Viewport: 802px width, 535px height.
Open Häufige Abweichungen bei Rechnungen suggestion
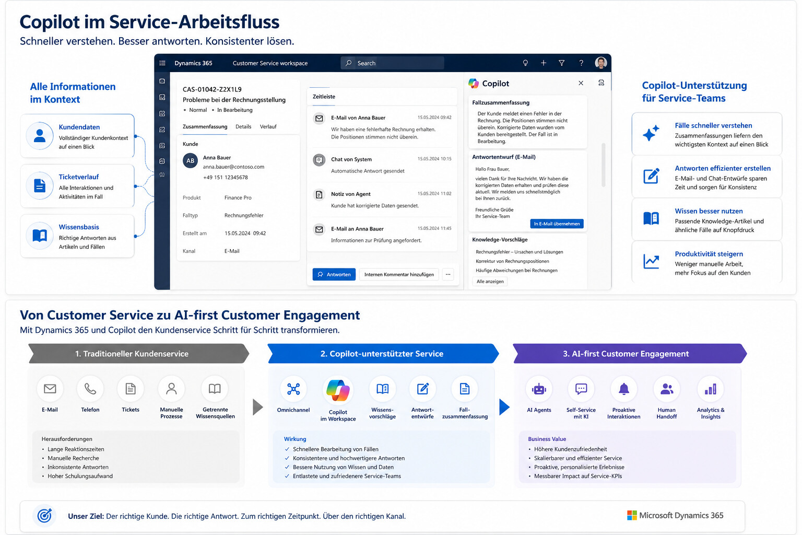(516, 271)
